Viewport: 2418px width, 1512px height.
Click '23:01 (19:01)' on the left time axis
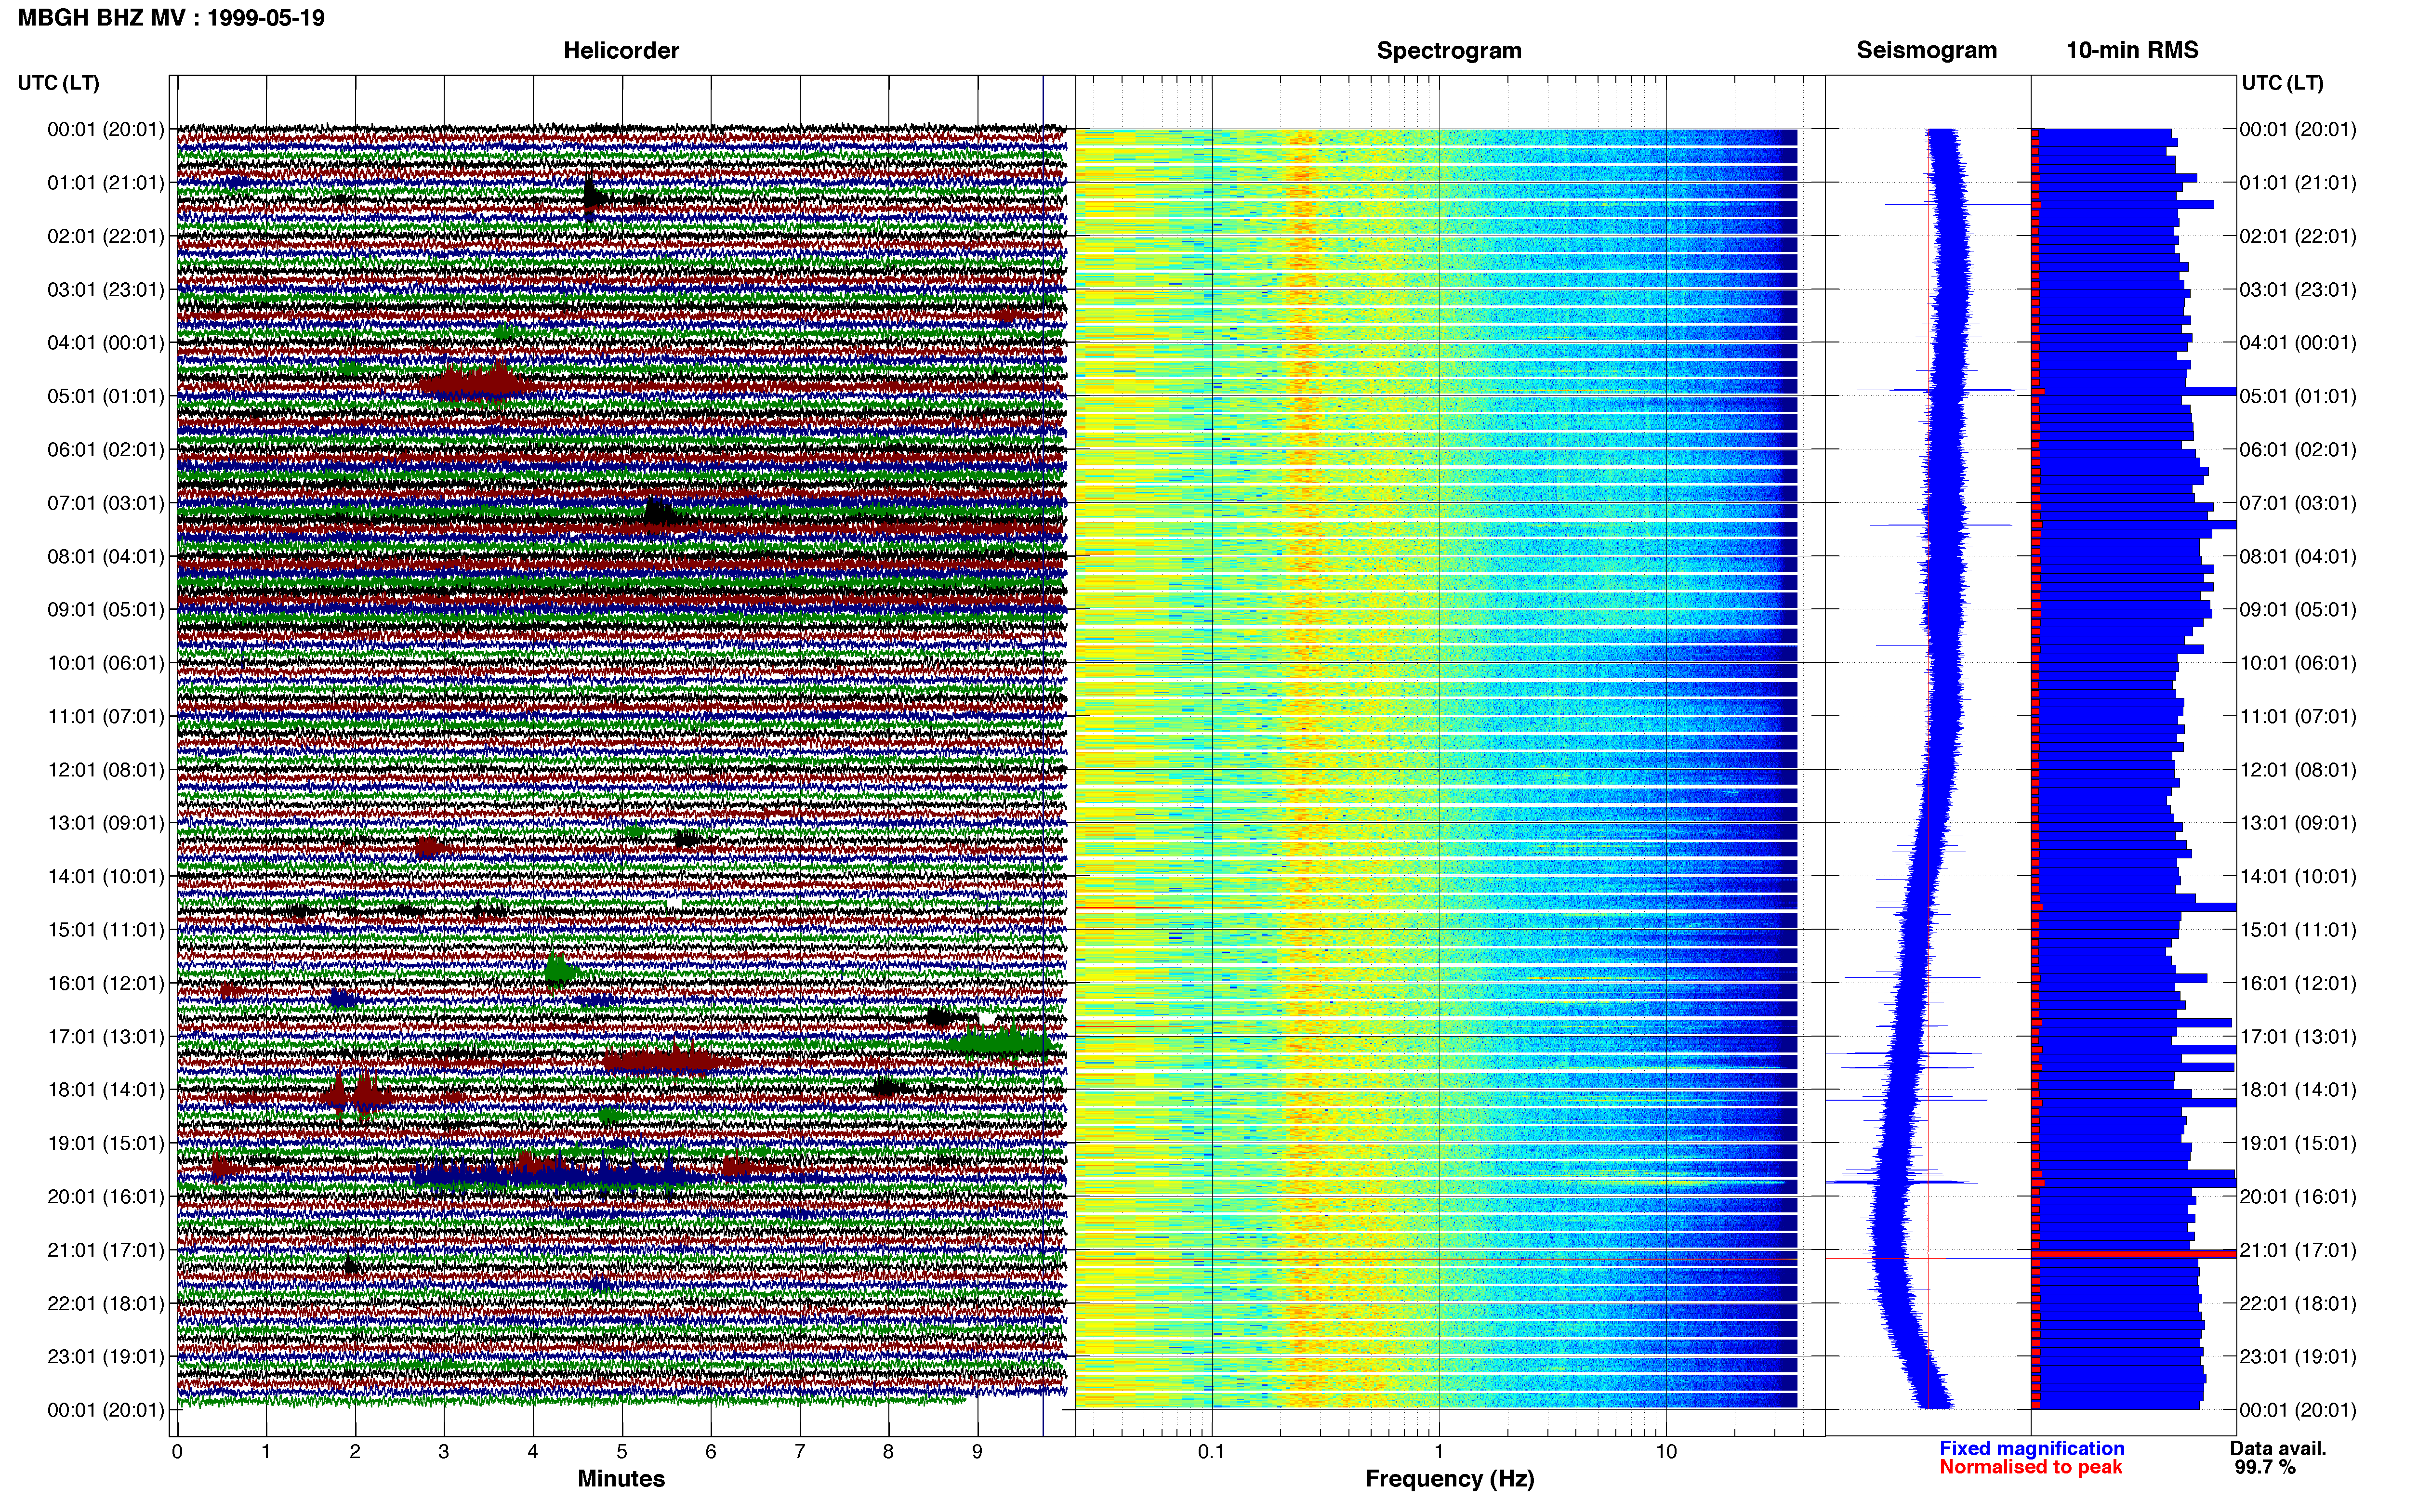(105, 1356)
